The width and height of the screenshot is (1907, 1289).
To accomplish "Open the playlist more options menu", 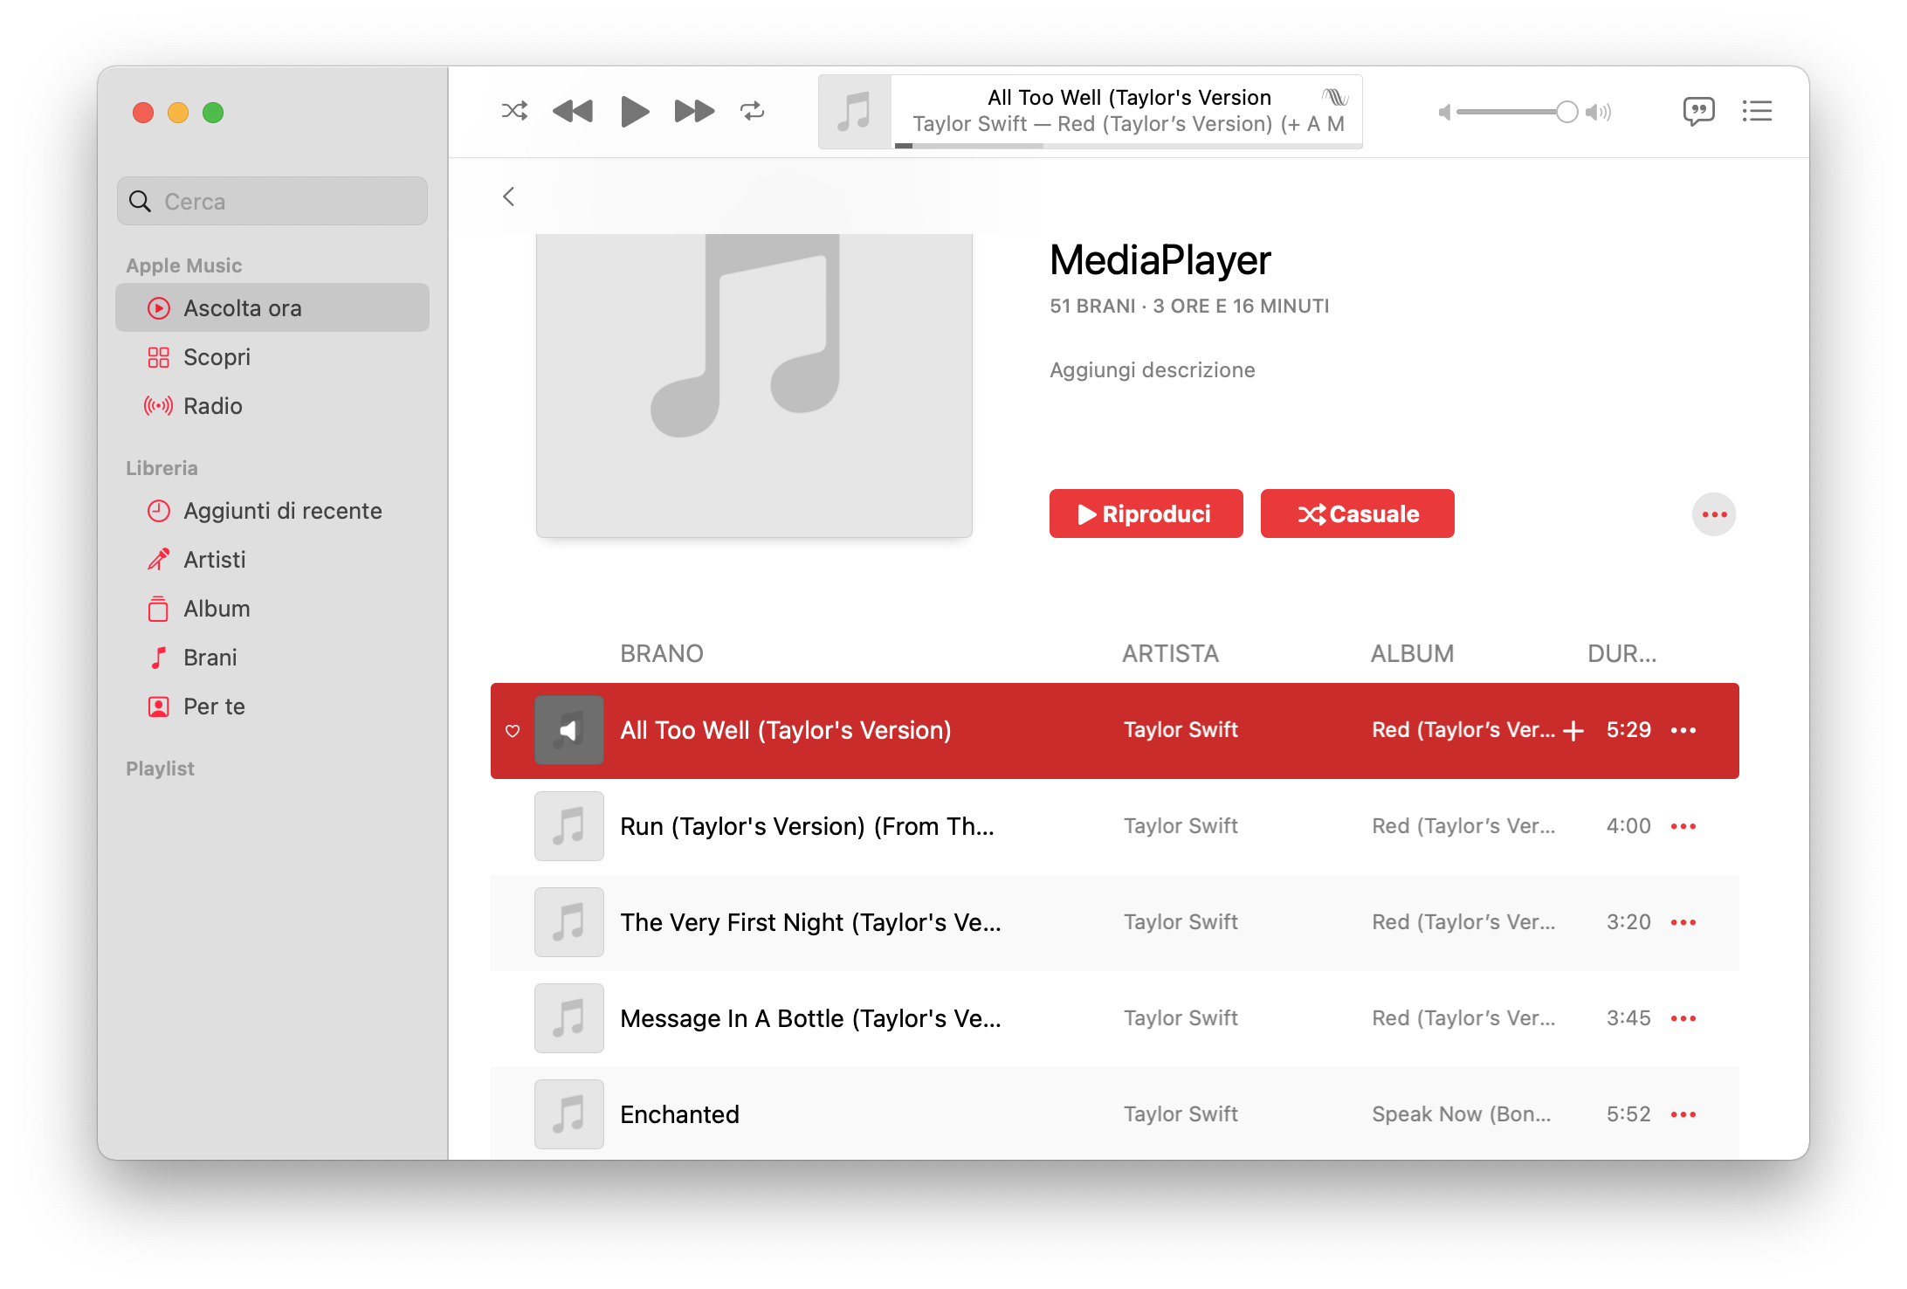I will click(x=1714, y=514).
